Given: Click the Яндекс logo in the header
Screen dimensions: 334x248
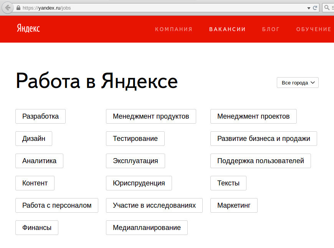Looking at the screenshot, I should 28,28.
